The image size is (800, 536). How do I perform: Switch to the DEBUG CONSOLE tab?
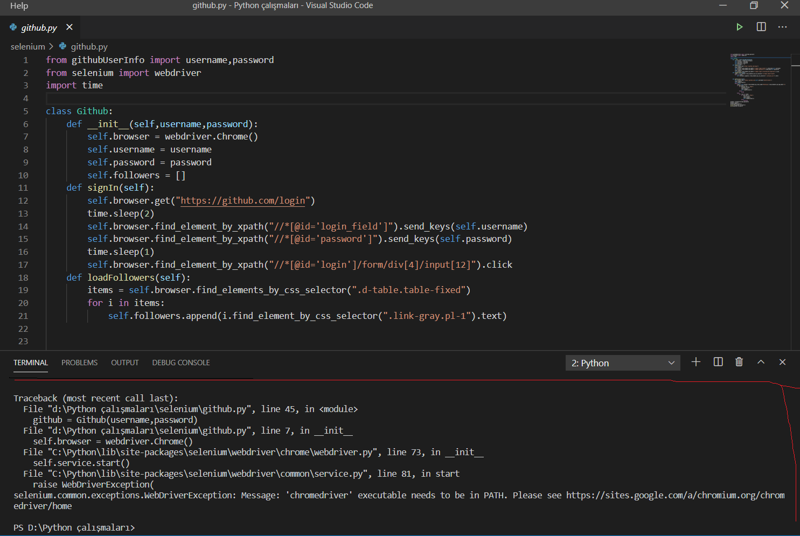click(181, 363)
